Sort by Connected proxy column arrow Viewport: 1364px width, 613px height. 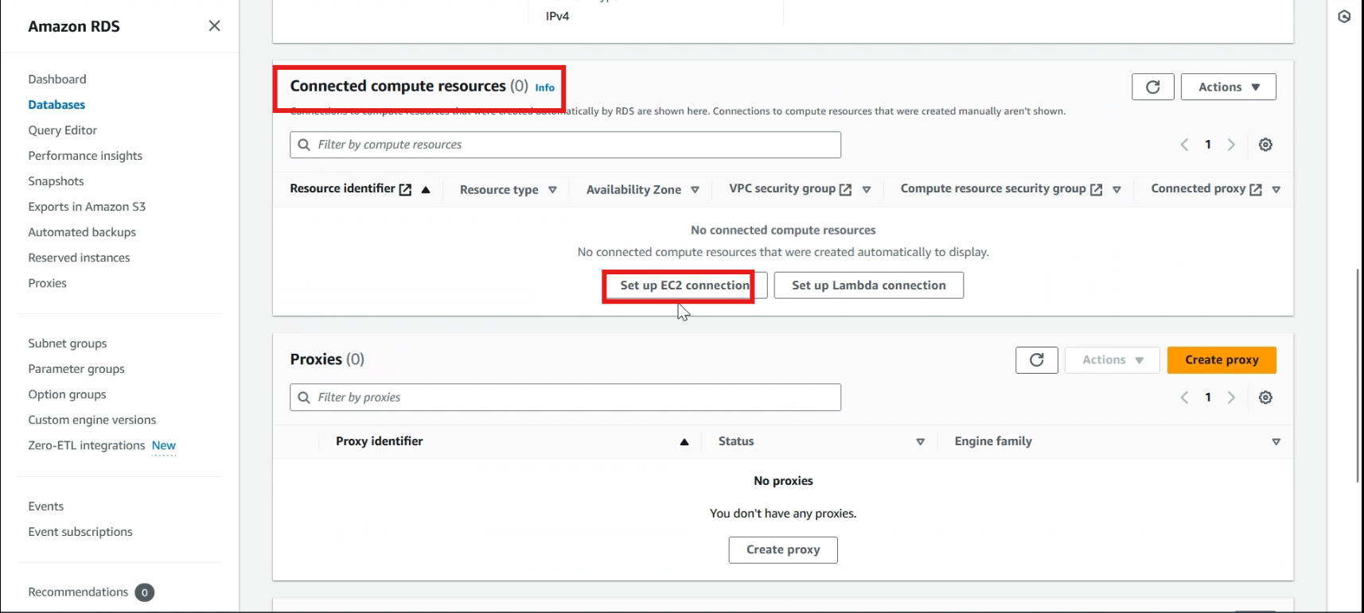tap(1276, 190)
